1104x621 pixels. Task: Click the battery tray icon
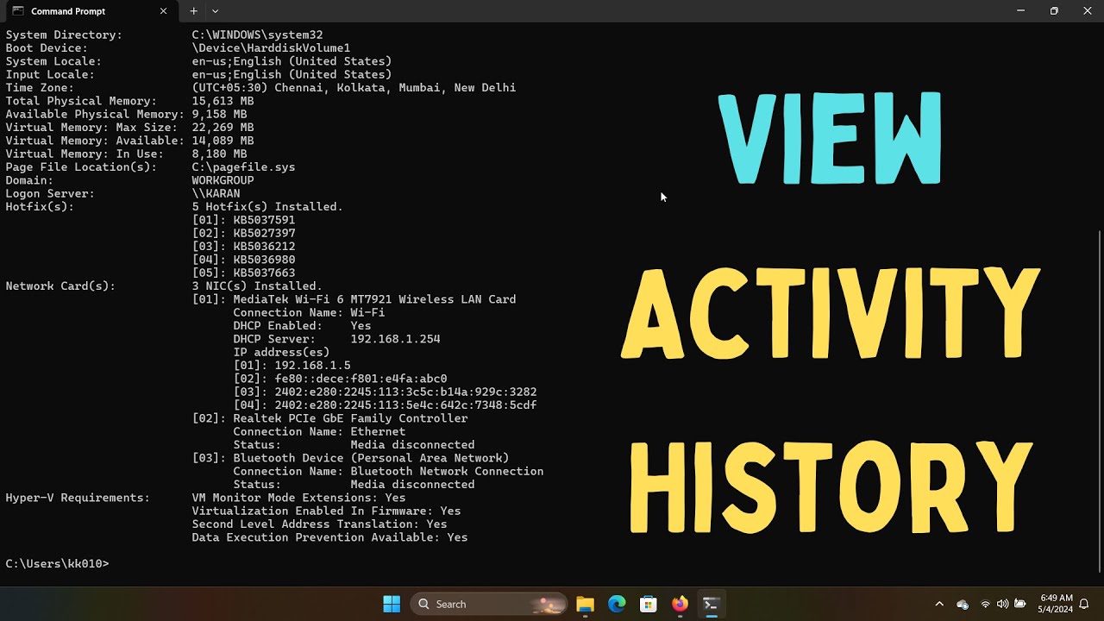point(1020,604)
